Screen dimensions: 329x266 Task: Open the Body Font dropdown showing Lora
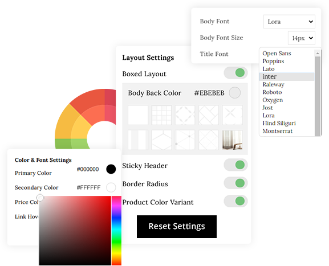tap(289, 22)
